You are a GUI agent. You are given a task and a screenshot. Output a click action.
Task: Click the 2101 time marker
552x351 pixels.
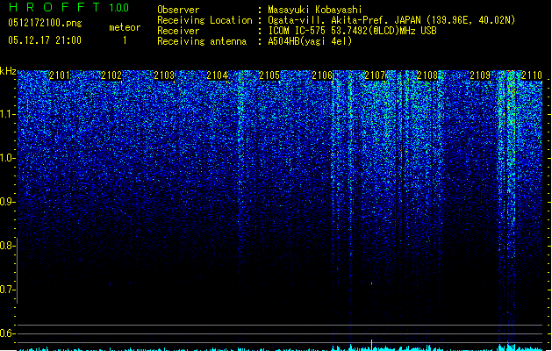60,75
